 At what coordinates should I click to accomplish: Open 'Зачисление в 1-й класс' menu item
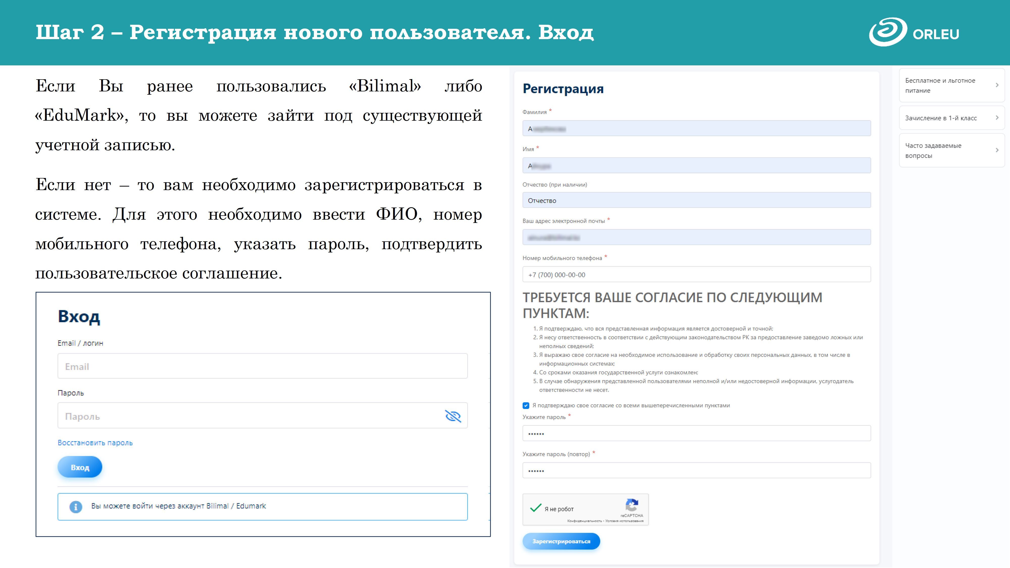point(941,118)
